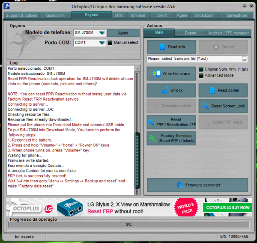Click the Reset Screen Lock button
257x243 pixels.
(x=223, y=106)
